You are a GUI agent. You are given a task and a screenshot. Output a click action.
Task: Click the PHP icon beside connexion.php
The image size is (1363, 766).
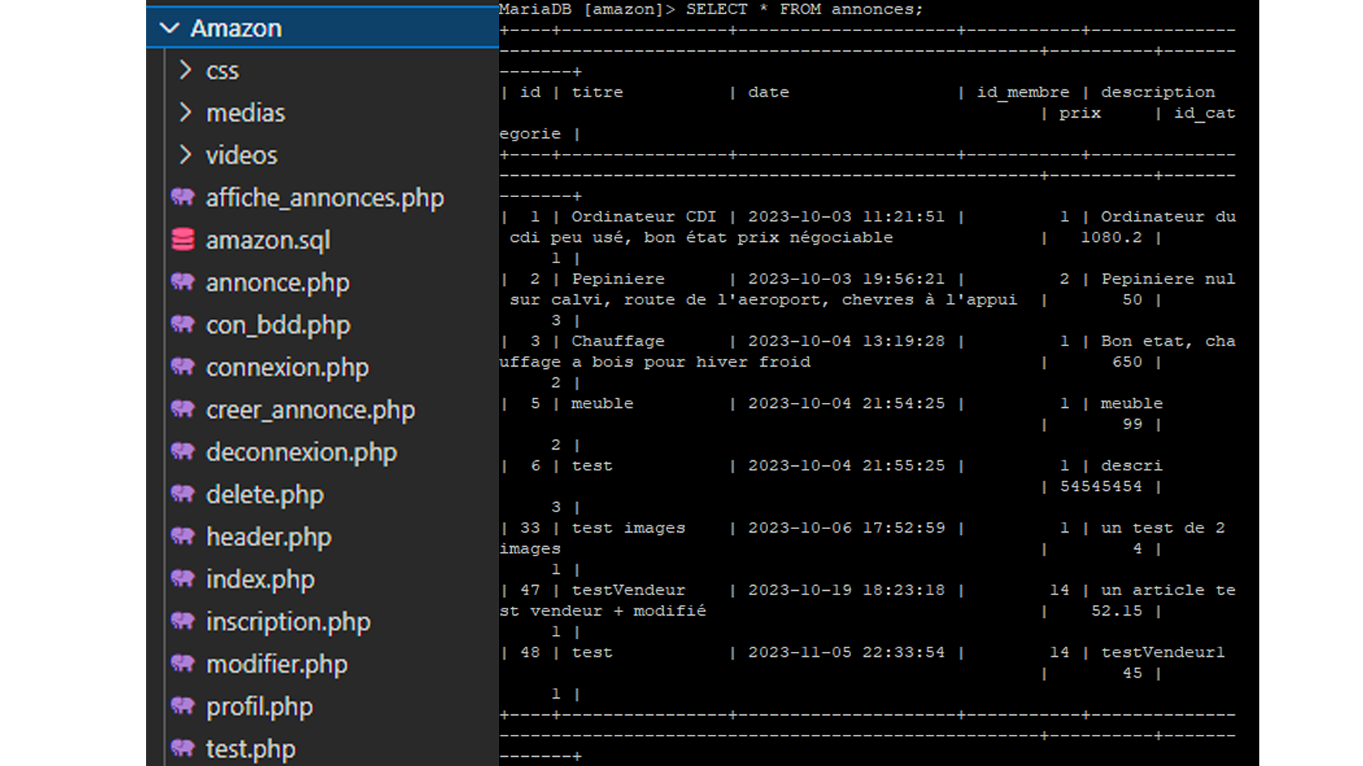pos(183,367)
